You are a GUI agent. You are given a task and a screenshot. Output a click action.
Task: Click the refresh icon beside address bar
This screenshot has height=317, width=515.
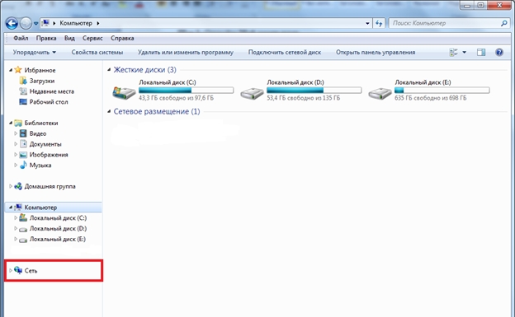coord(379,23)
